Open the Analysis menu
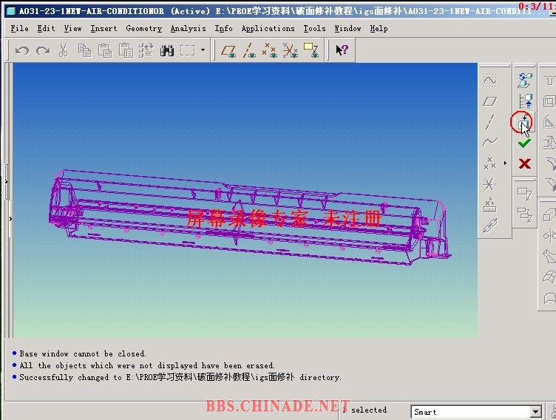 point(188,29)
